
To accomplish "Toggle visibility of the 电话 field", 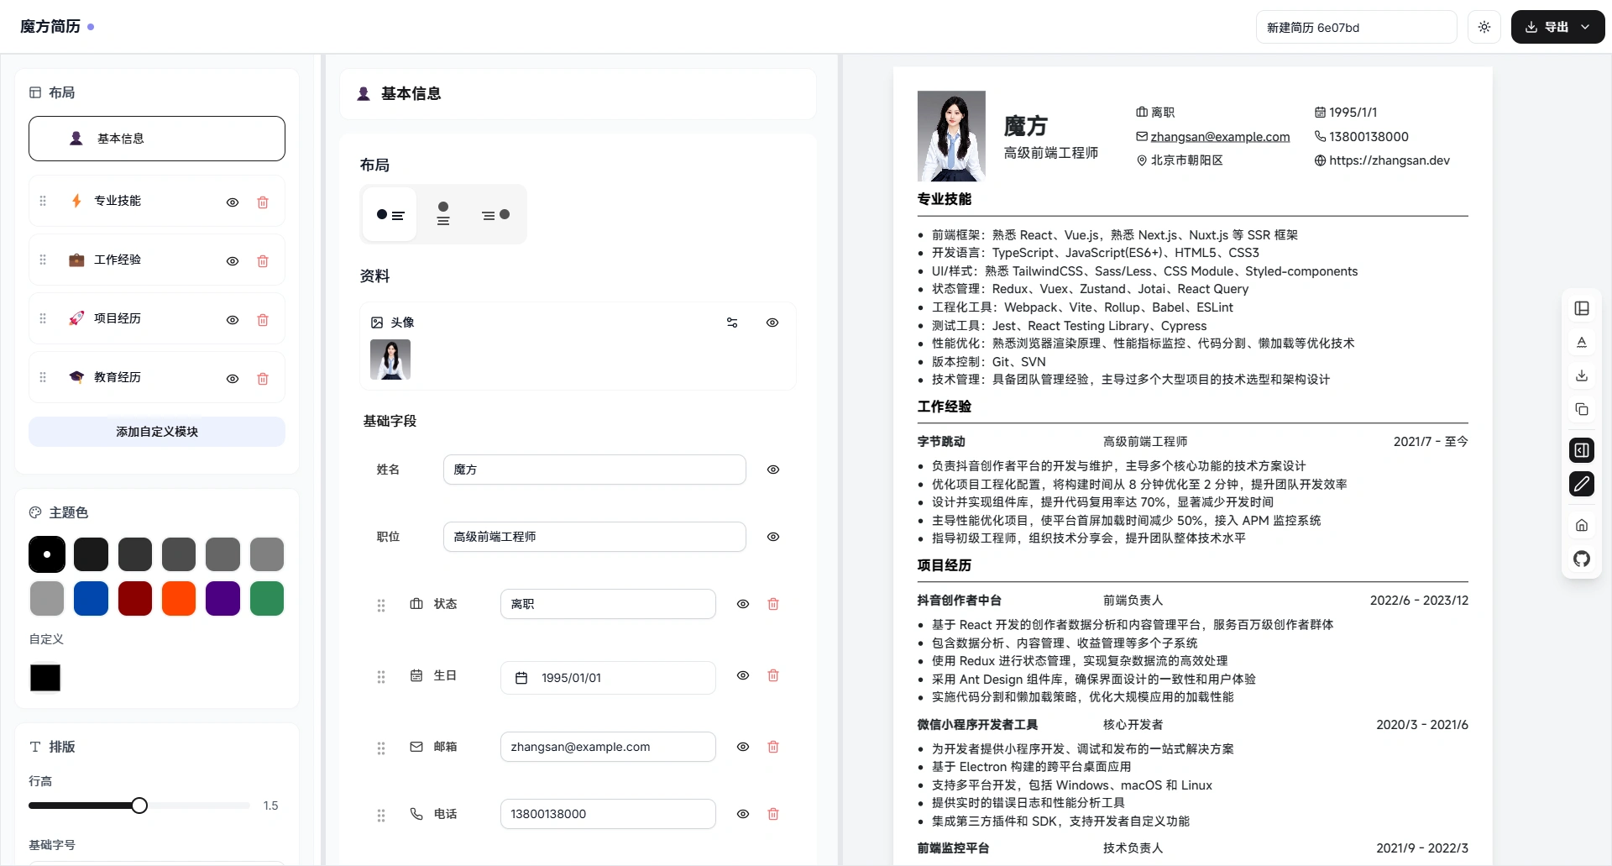I will (743, 814).
